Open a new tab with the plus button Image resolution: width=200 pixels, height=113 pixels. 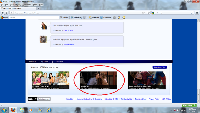[38, 8]
